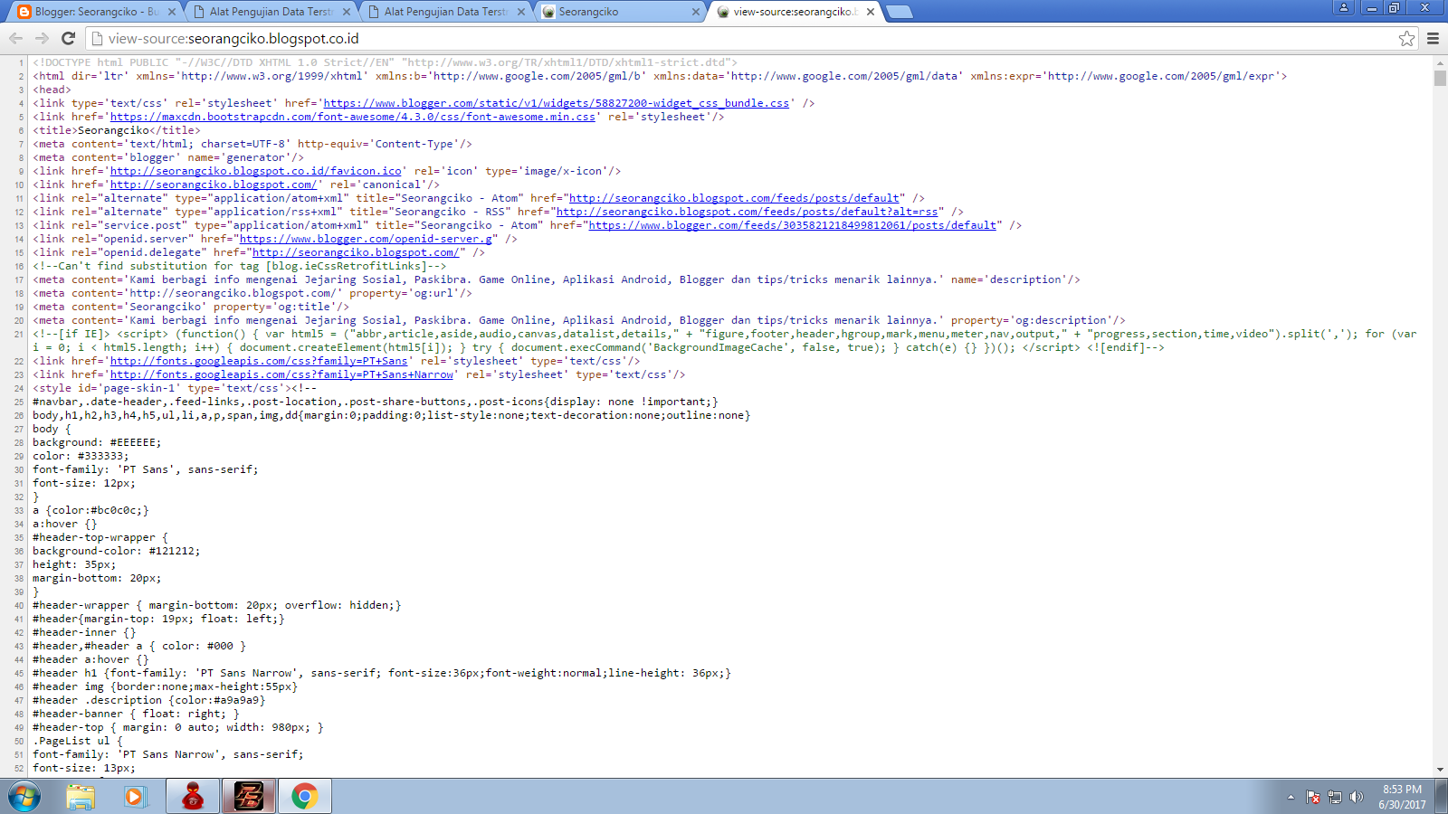Screen dimensions: 1448x814
Task: Click the scrollbar down arrow
Action: [x=1440, y=770]
